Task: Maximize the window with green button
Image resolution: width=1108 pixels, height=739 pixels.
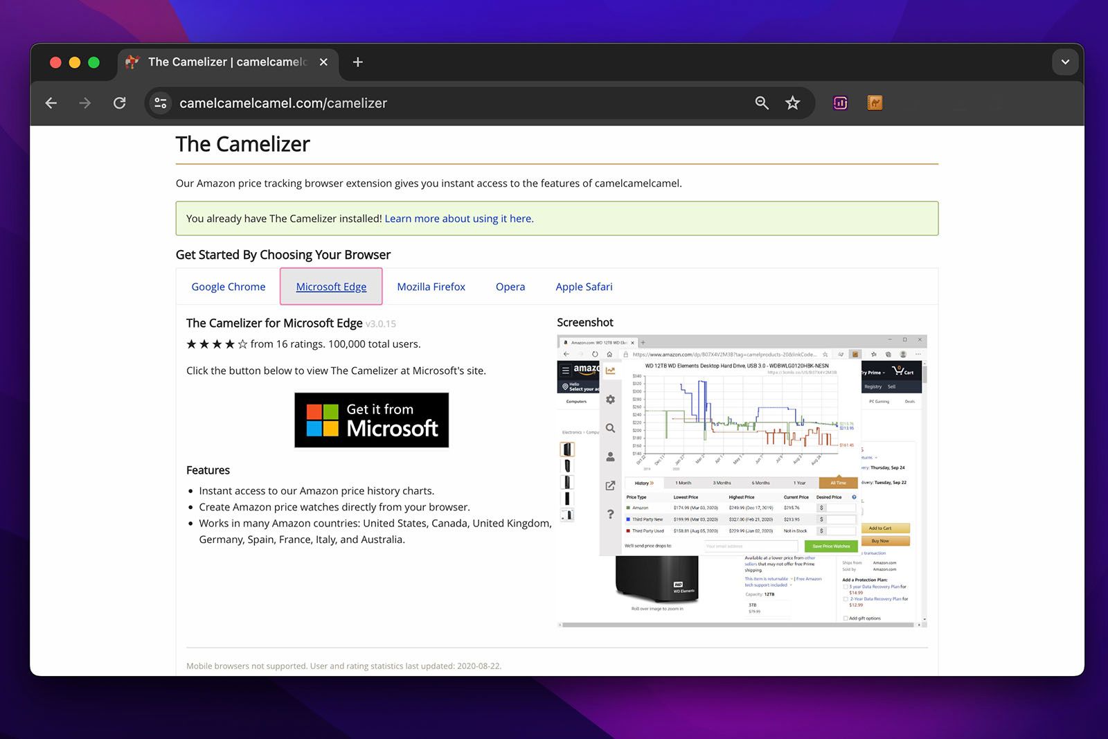Action: 93,62
